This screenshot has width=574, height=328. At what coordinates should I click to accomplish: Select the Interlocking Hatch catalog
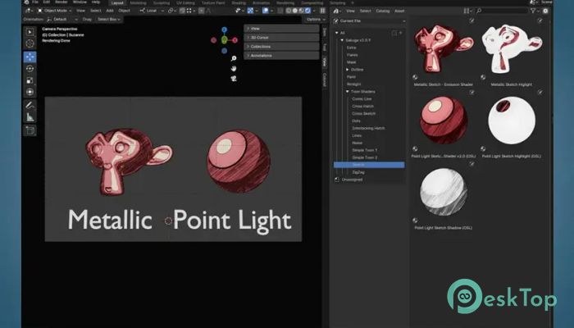368,128
